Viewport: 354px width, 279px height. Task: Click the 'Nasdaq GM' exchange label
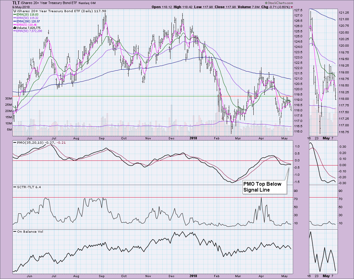coord(87,3)
